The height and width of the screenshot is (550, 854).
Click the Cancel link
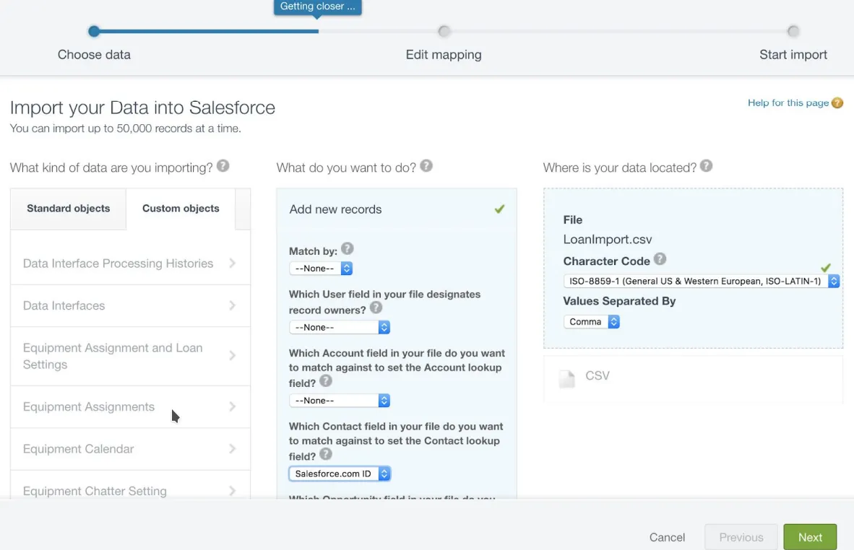667,538
